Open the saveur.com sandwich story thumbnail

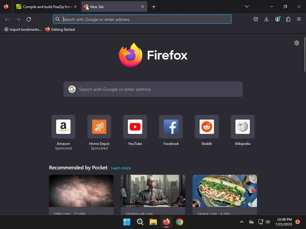(225, 191)
